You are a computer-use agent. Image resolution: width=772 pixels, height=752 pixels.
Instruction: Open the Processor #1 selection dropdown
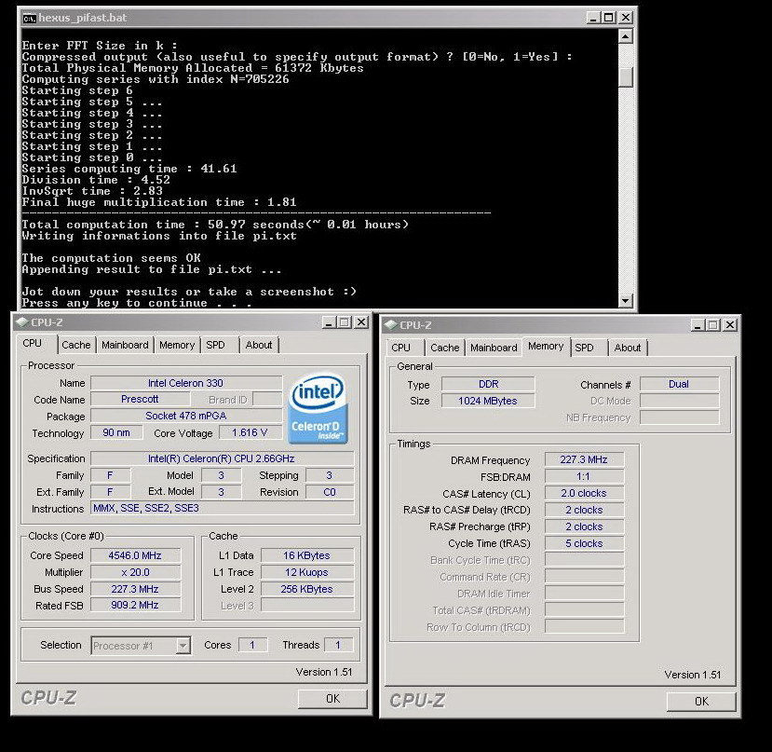tap(183, 645)
